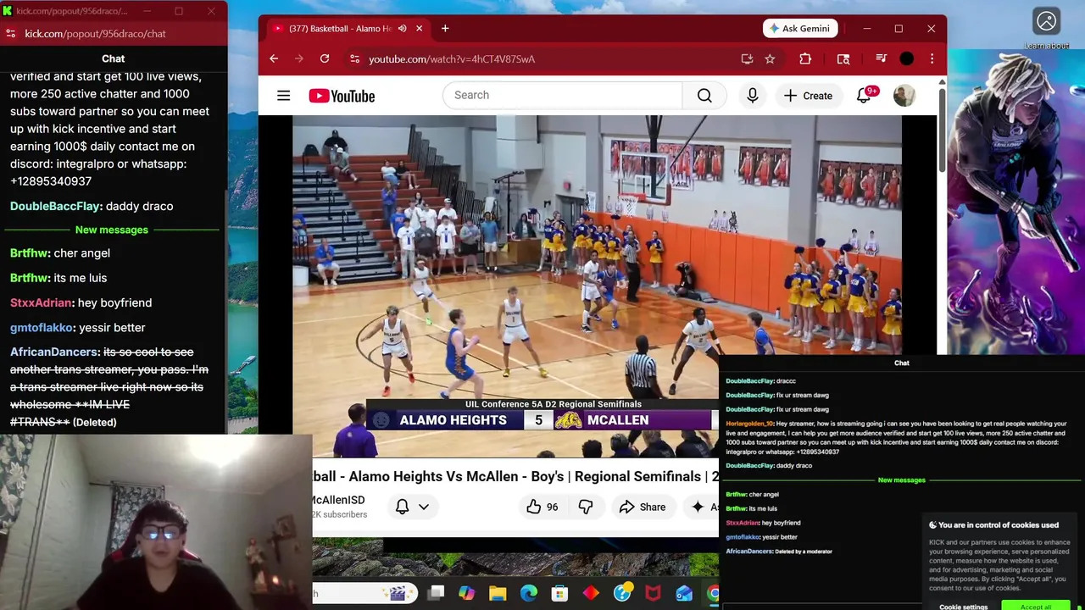Click username gmtoflakko in Kick chat
The width and height of the screenshot is (1085, 610).
pyautogui.click(x=42, y=327)
